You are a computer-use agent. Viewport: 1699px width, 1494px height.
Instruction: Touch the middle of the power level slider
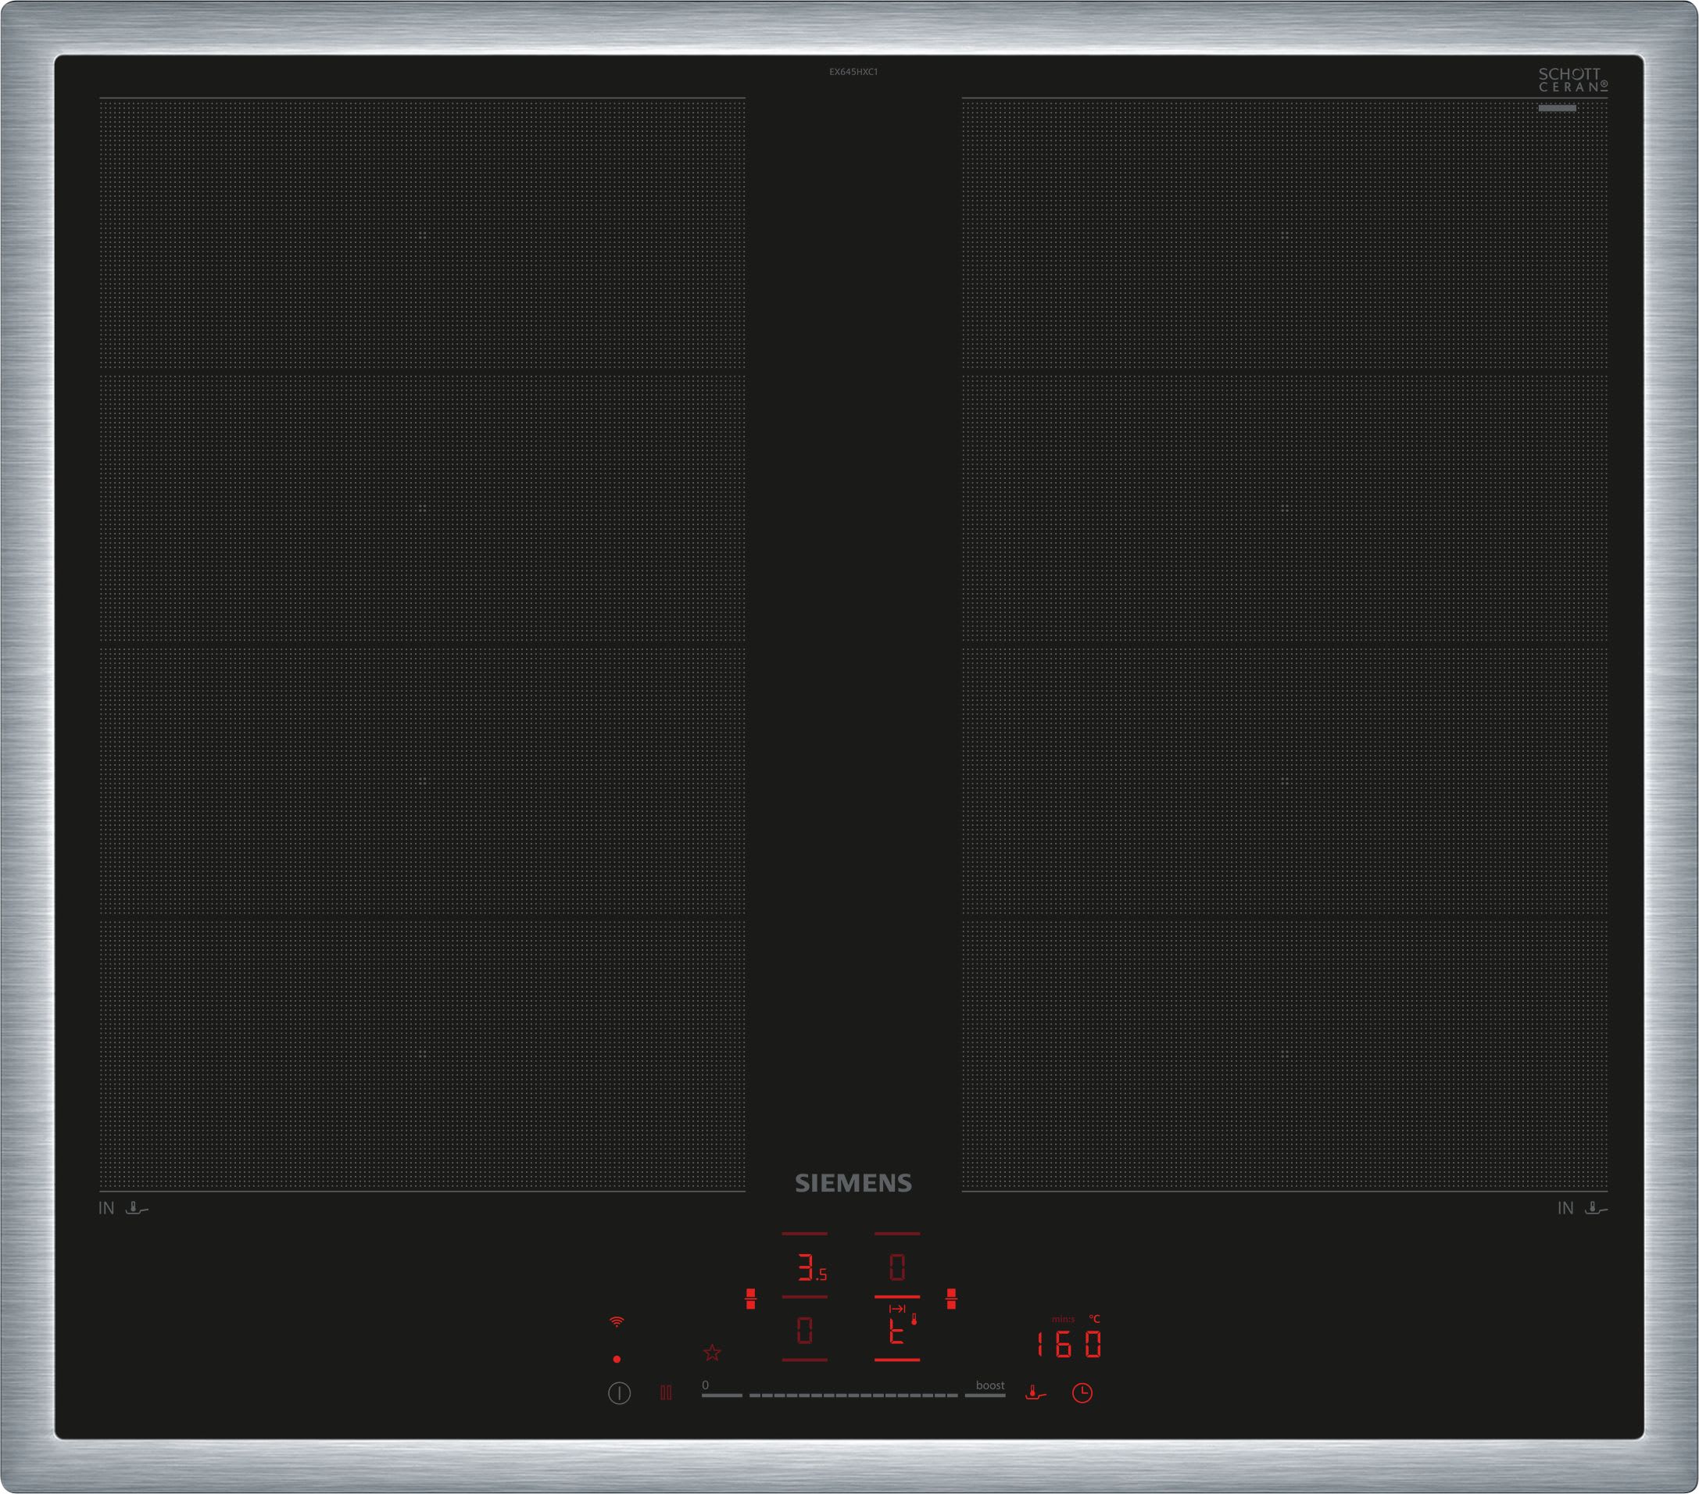click(853, 1395)
